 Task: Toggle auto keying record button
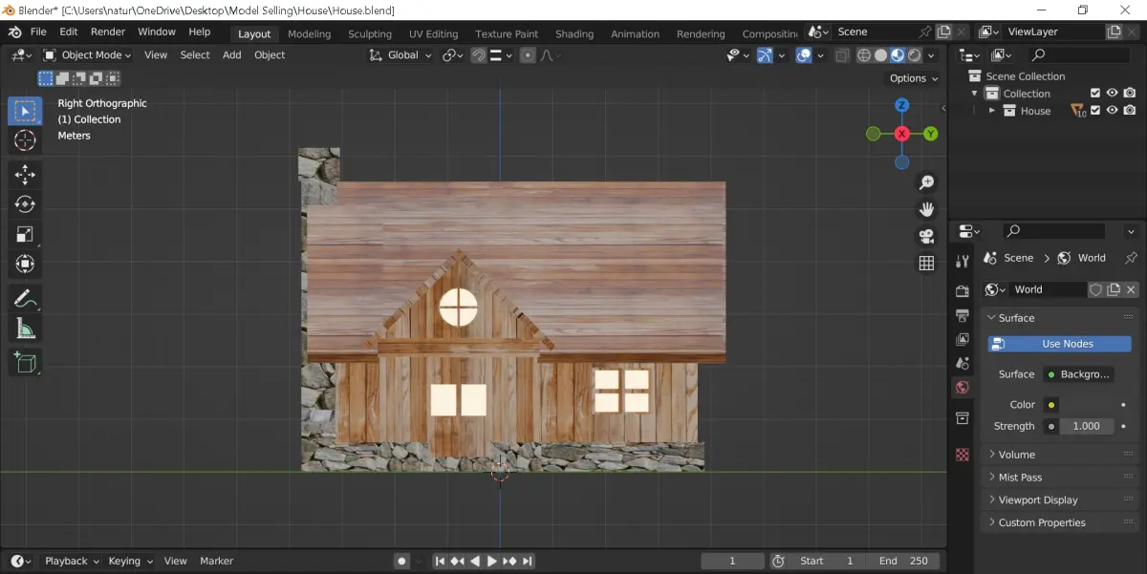(x=402, y=562)
